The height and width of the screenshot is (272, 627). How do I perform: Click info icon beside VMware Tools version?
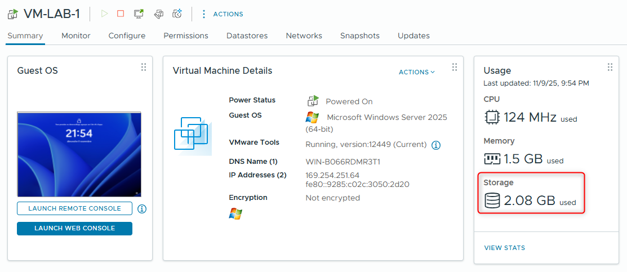coord(436,145)
